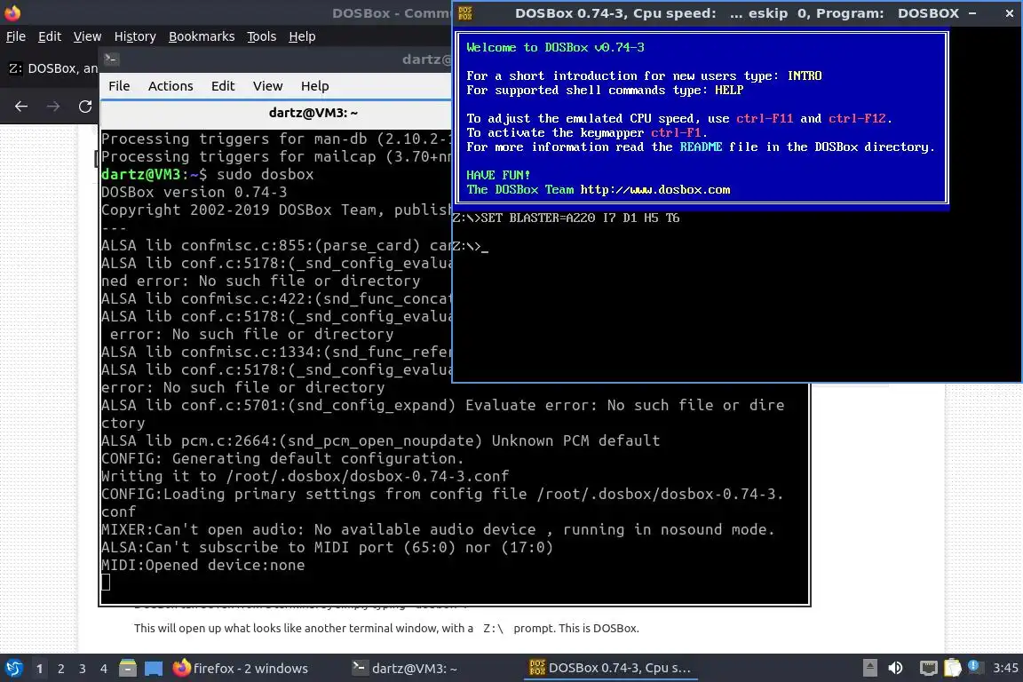1023x682 pixels.
Task: Click 'DOSBox version 0.74-3' terminal line
Action: [x=194, y=192]
